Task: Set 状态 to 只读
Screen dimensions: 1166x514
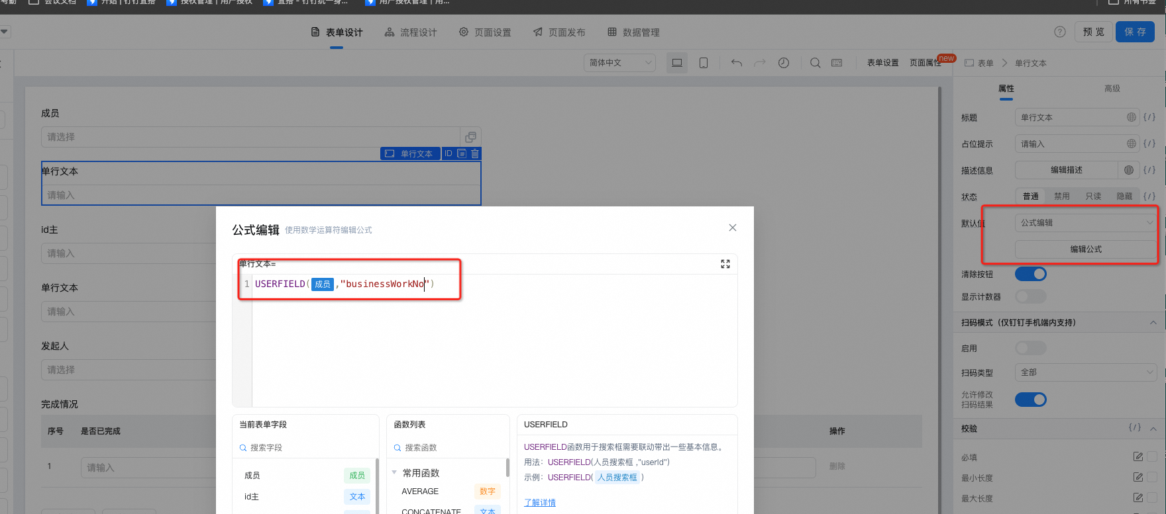Action: (1093, 196)
